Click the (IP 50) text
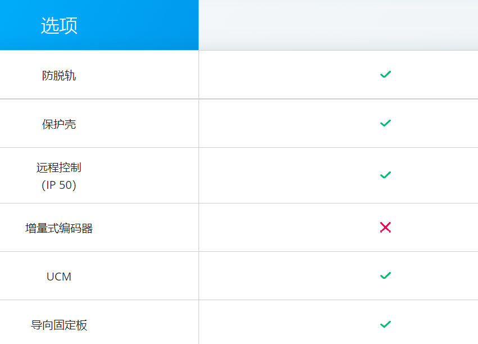The width and height of the screenshot is (478, 344). [x=59, y=185]
